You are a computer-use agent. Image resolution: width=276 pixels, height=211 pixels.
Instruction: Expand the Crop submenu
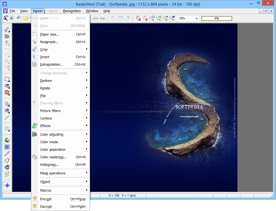pos(60,50)
